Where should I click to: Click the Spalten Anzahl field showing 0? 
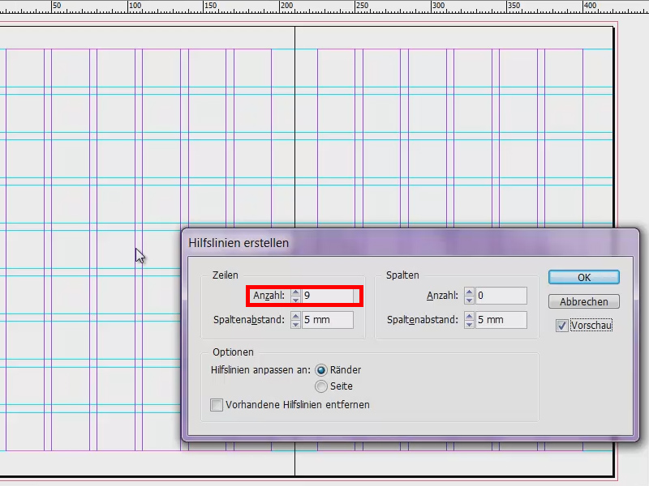pyautogui.click(x=499, y=296)
